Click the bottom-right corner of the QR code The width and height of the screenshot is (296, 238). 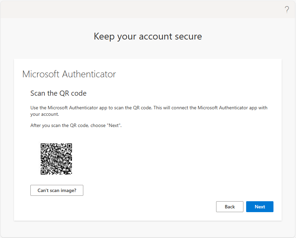(70, 173)
